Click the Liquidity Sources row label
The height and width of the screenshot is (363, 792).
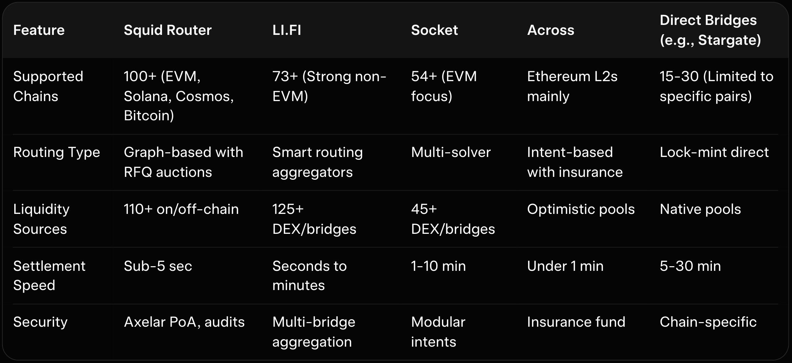(41, 219)
